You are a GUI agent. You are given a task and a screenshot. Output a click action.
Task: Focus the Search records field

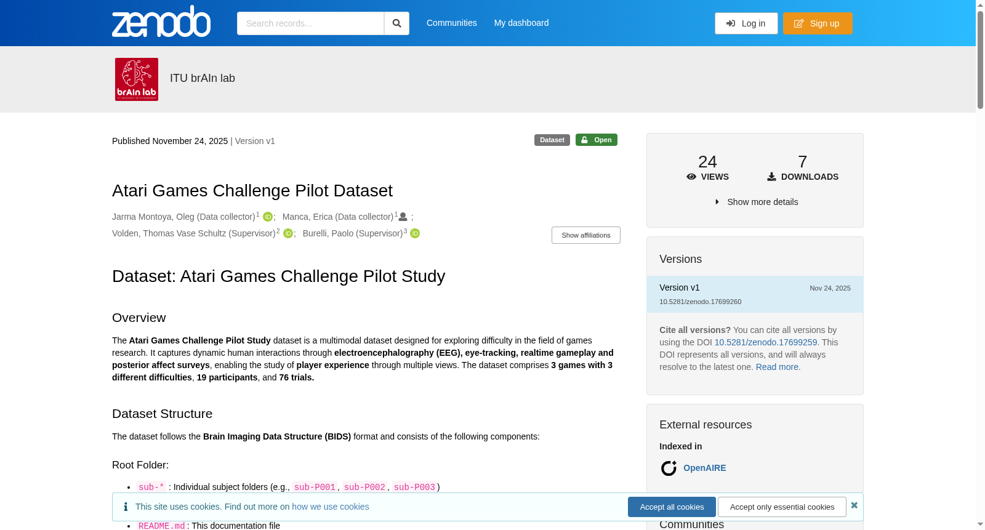310,23
